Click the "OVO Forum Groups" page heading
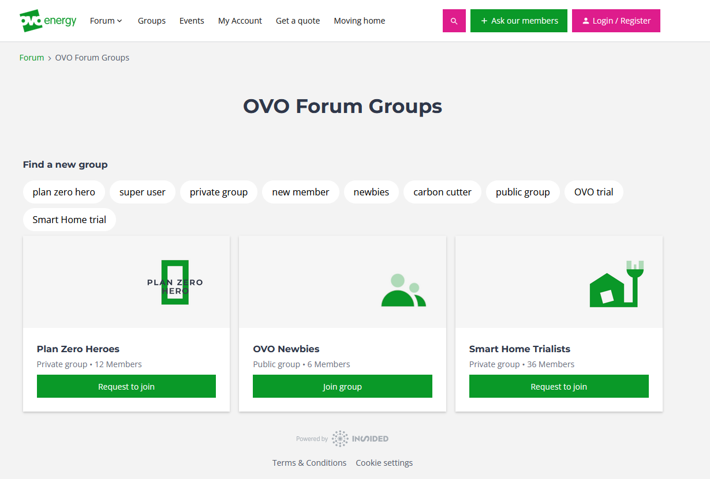The height and width of the screenshot is (479, 710). [x=342, y=106]
